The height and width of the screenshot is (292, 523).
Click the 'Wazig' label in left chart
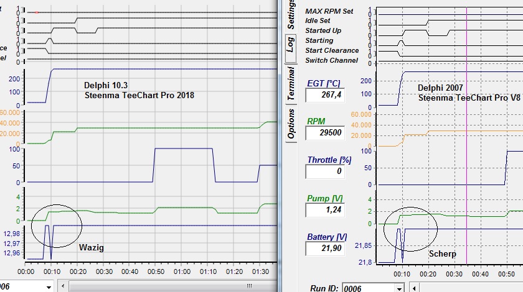(x=92, y=248)
